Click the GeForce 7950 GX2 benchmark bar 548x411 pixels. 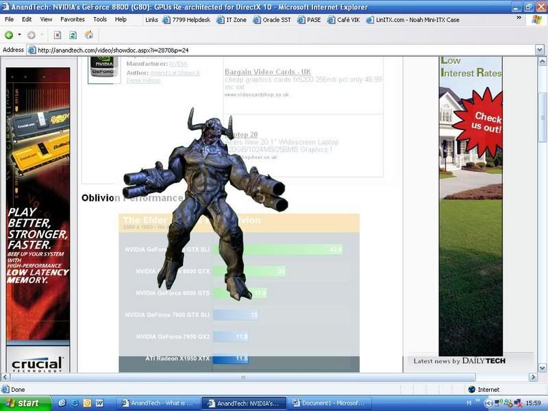point(230,337)
